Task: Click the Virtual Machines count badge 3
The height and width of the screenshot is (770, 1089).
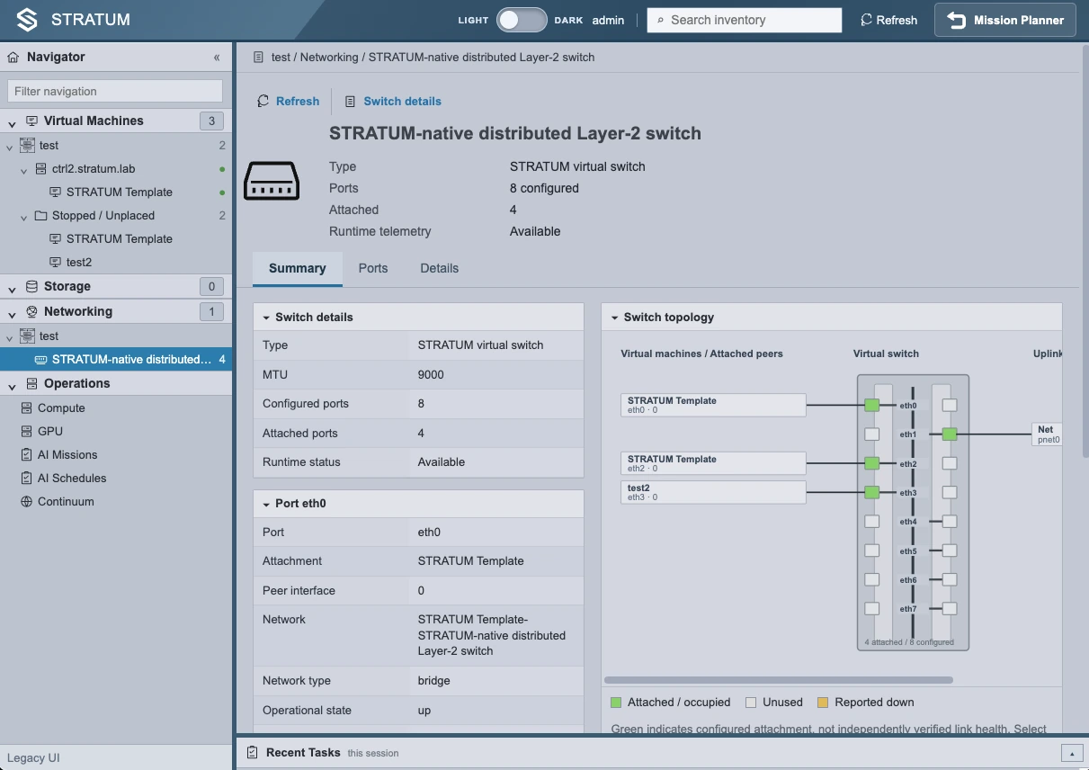Action: [211, 121]
